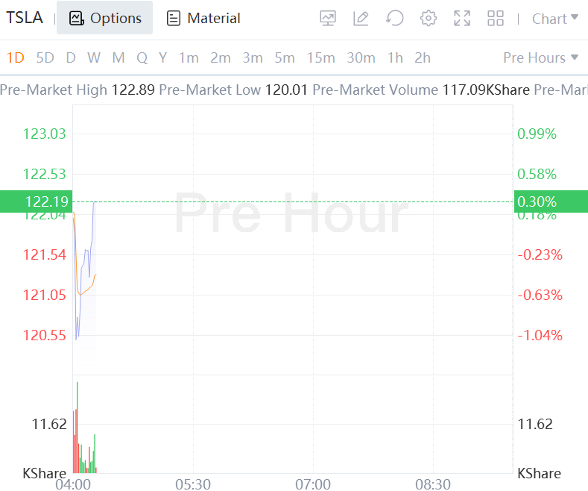Click the Options chart icon button
This screenshot has height=491, width=588.
105,18
